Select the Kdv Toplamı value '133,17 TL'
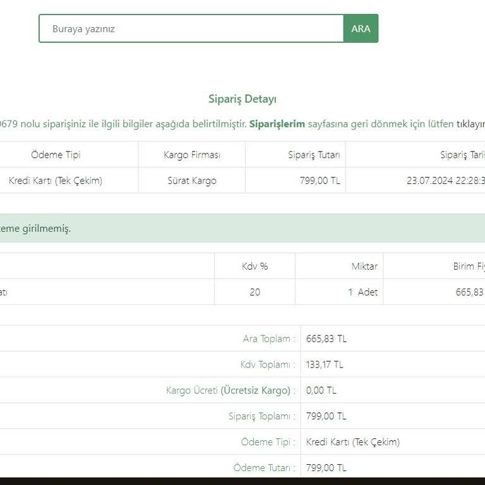 (x=325, y=364)
